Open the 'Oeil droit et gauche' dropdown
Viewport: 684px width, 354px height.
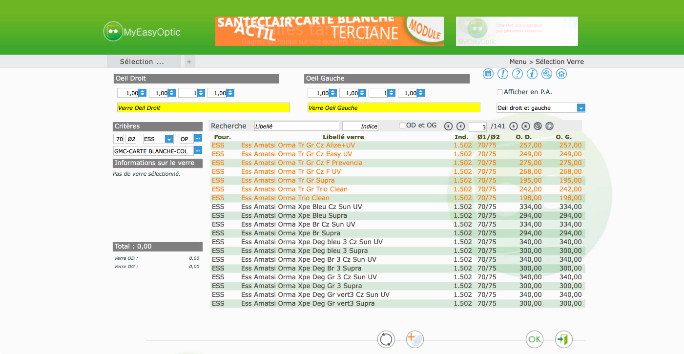coord(541,108)
